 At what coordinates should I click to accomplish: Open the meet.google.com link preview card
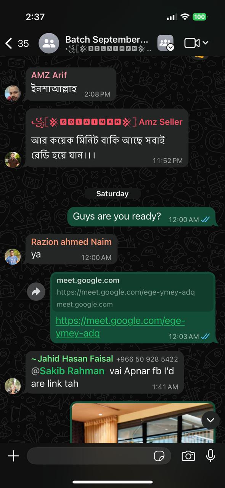tap(132, 292)
